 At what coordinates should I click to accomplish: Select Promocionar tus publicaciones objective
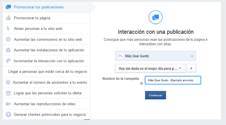point(46,7)
